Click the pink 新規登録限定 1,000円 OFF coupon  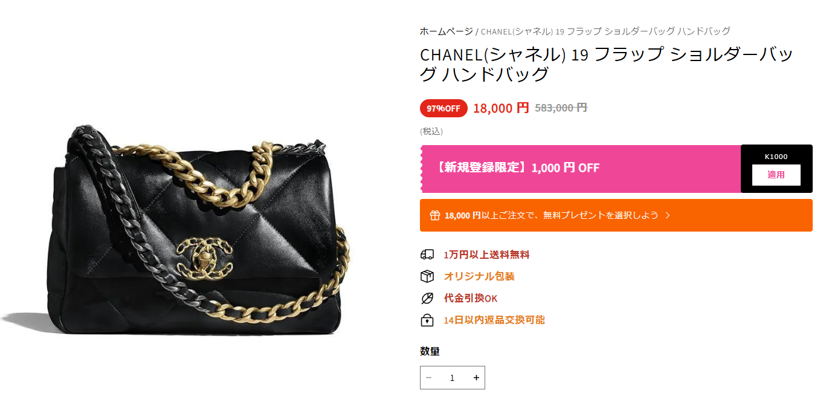581,169
